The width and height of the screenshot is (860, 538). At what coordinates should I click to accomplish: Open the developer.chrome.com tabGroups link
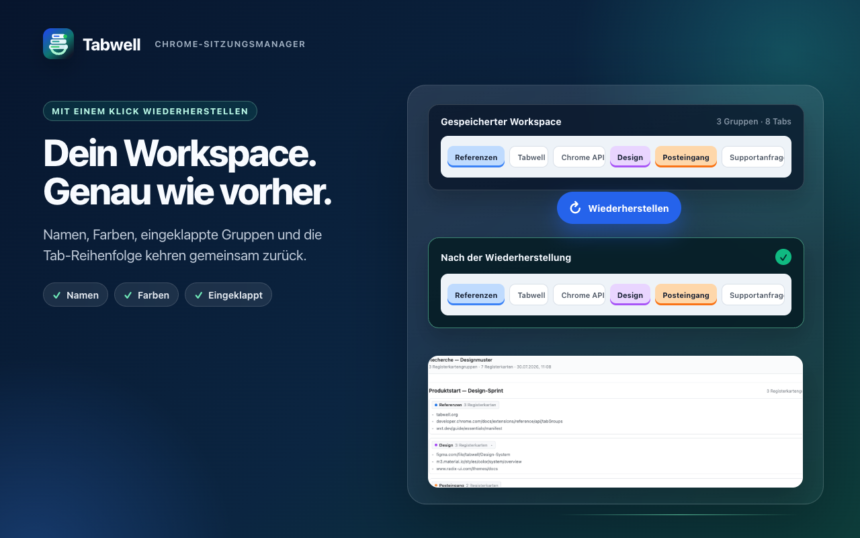tap(499, 422)
